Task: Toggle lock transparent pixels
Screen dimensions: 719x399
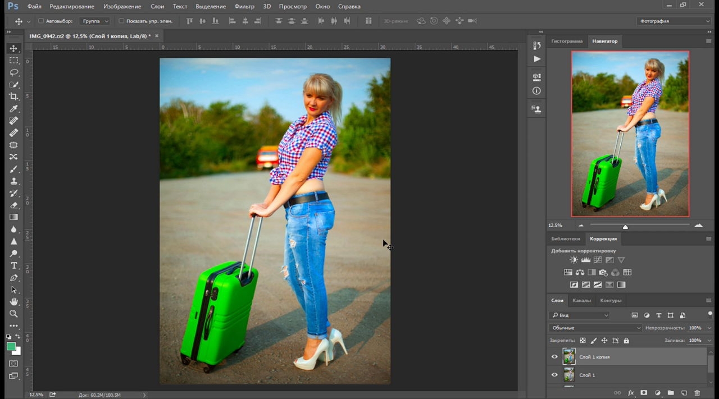Action: click(583, 341)
